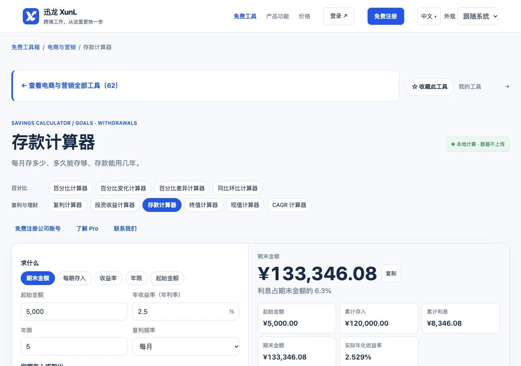The height and width of the screenshot is (366, 521).
Task: Click the arrow next to 我的工具
Action: pyautogui.click(x=507, y=87)
